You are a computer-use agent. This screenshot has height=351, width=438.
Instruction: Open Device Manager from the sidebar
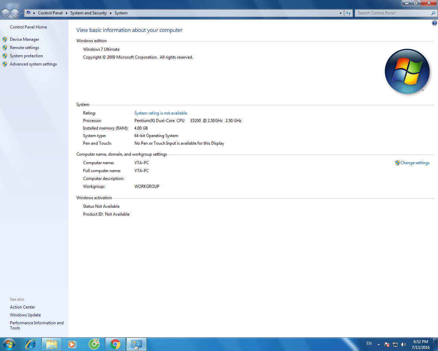coord(24,39)
